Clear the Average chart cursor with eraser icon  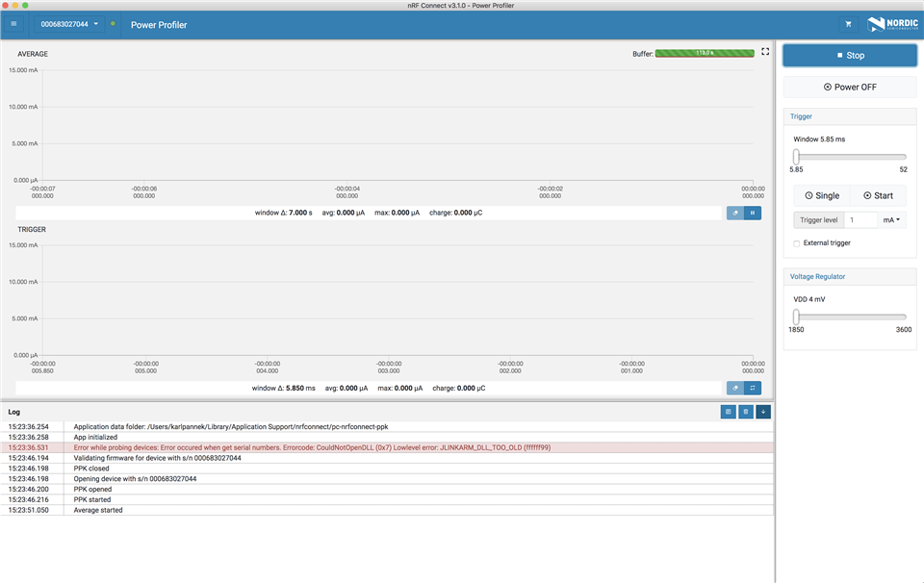(734, 213)
